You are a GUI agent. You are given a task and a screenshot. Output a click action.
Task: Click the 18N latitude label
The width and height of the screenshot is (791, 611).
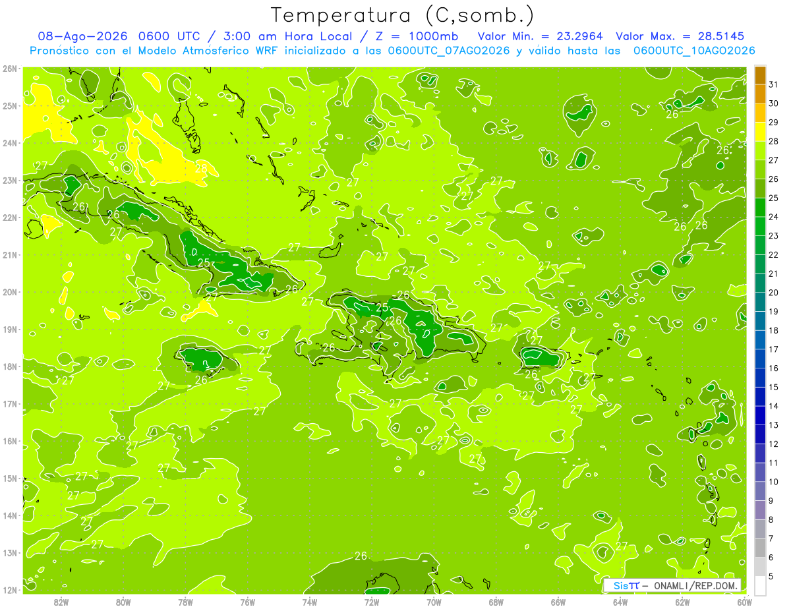10,366
